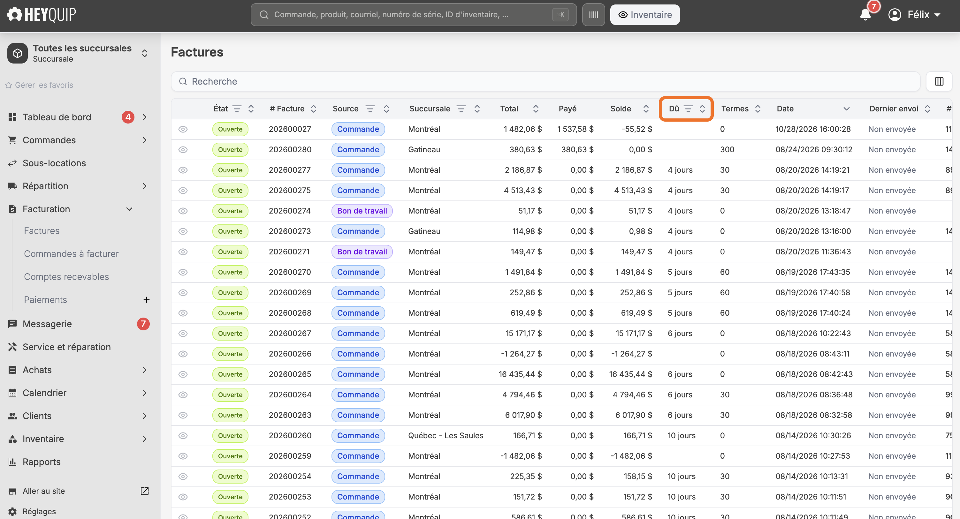
Task: Expand the Commandes menu
Action: [x=145, y=140]
